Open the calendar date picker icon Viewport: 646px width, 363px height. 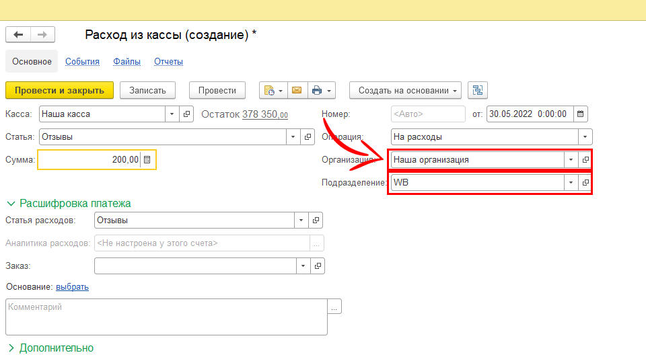(x=581, y=114)
